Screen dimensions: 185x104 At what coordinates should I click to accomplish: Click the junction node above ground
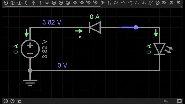pos(30,70)
